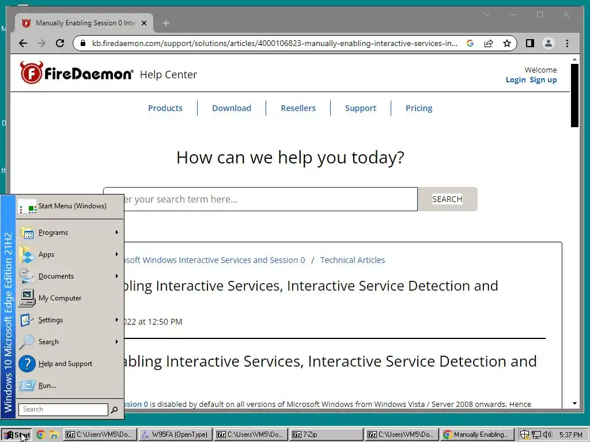Open Products navigation link

tap(165, 108)
